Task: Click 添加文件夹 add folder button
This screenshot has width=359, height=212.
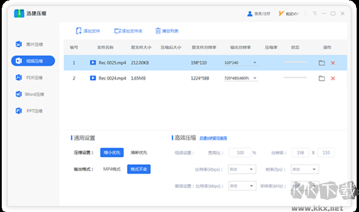Action: coord(128,31)
